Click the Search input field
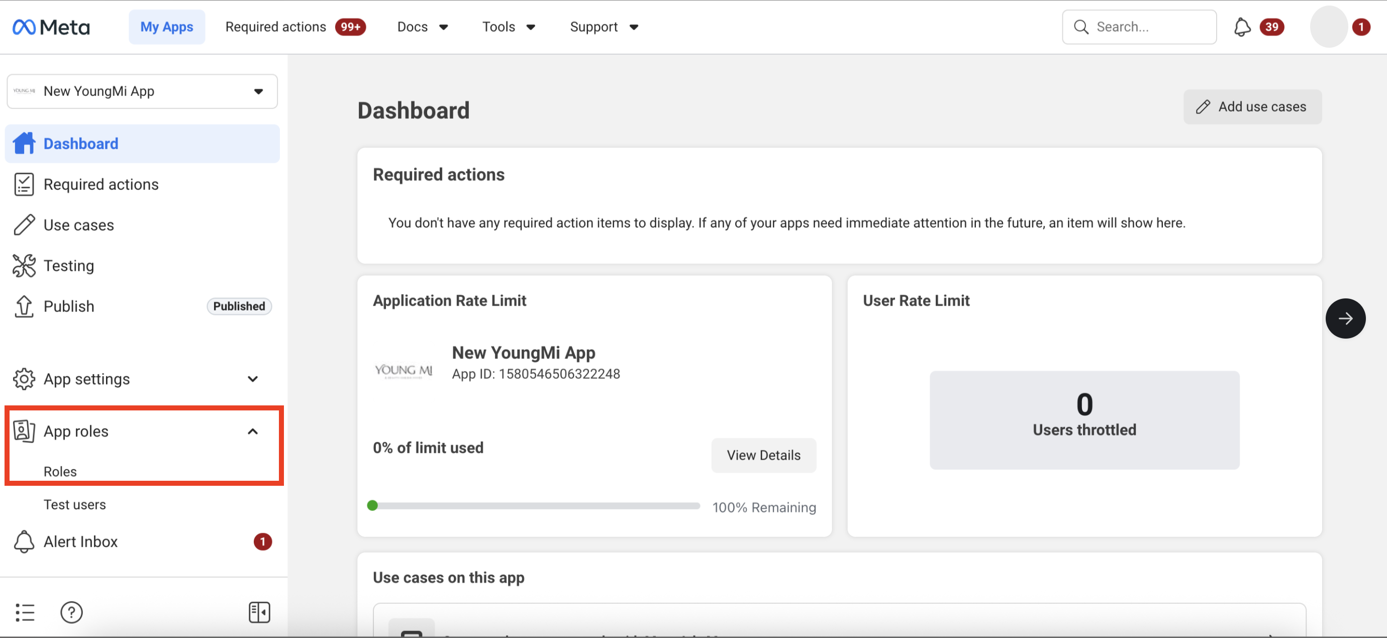The height and width of the screenshot is (638, 1387). point(1147,27)
